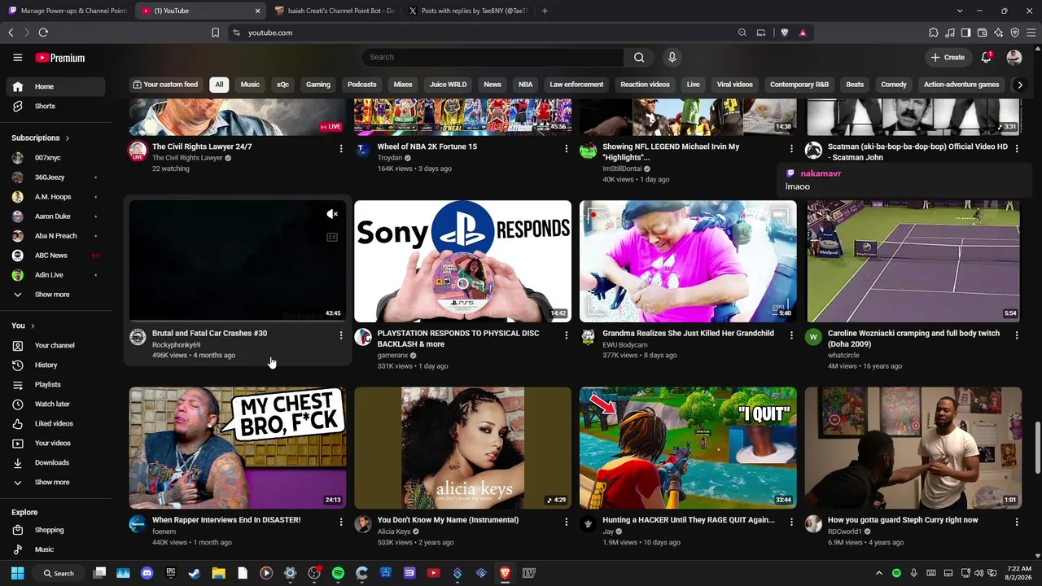Expand the You section
The width and height of the screenshot is (1042, 586).
[x=23, y=326]
